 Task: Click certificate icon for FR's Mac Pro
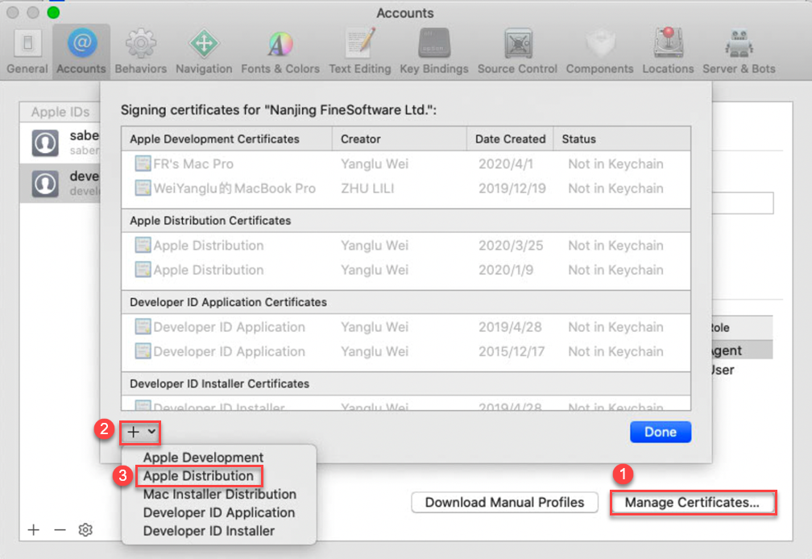[x=143, y=164]
